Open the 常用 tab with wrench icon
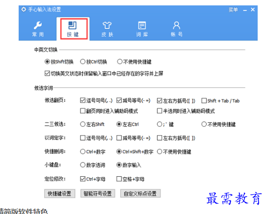 (x=38, y=29)
